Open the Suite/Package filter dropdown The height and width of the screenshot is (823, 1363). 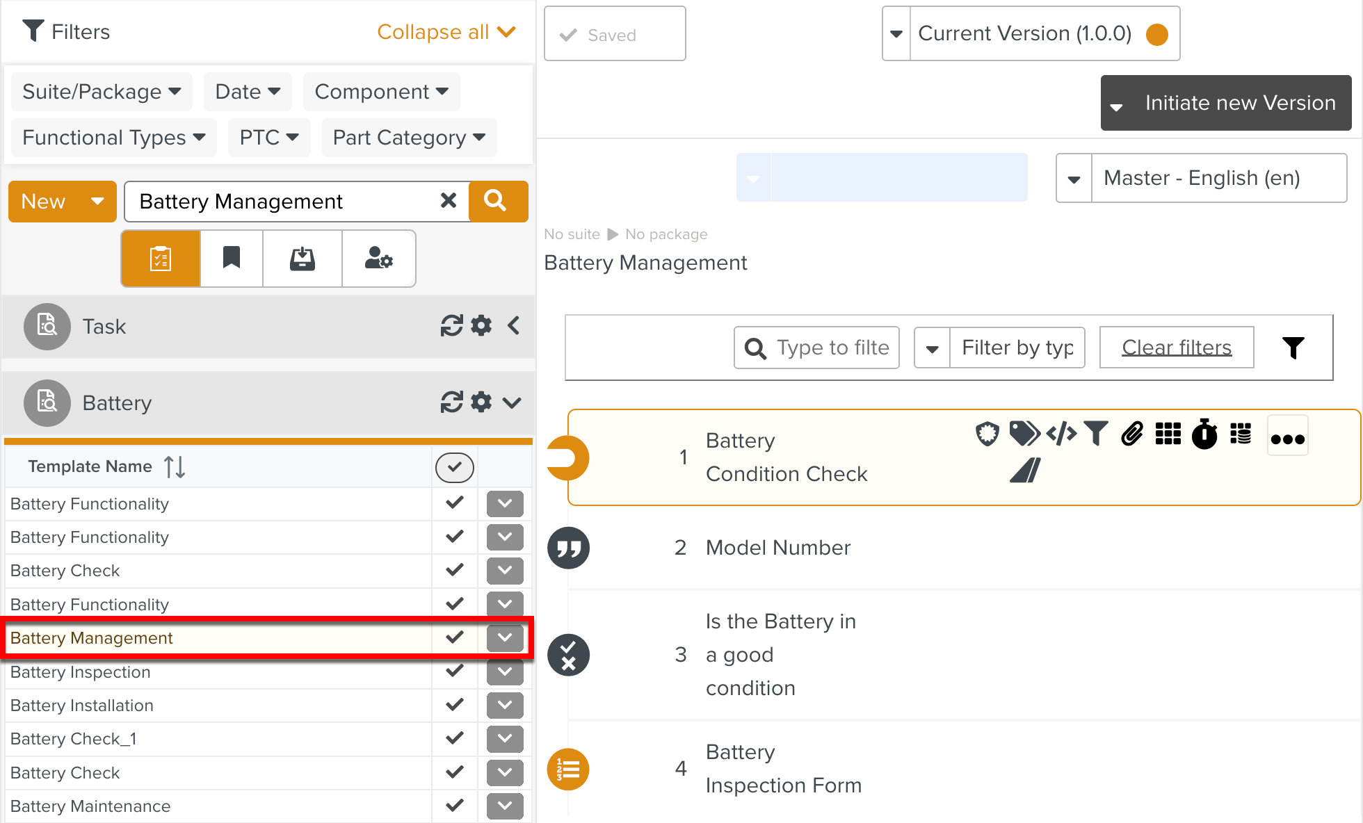pyautogui.click(x=102, y=92)
